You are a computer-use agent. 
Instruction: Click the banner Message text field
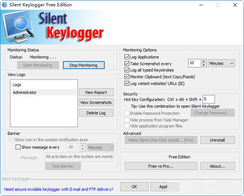point(80,157)
